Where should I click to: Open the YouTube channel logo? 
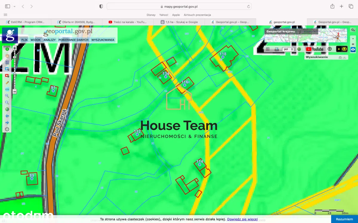(314, 49)
